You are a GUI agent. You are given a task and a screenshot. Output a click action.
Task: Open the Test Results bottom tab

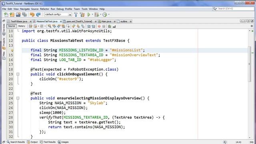pyautogui.click(x=48, y=142)
